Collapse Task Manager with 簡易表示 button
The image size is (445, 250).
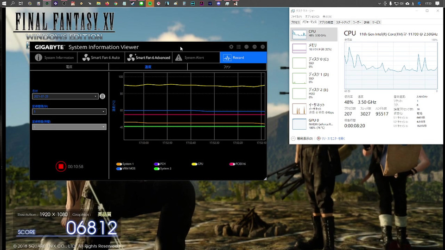click(304, 138)
